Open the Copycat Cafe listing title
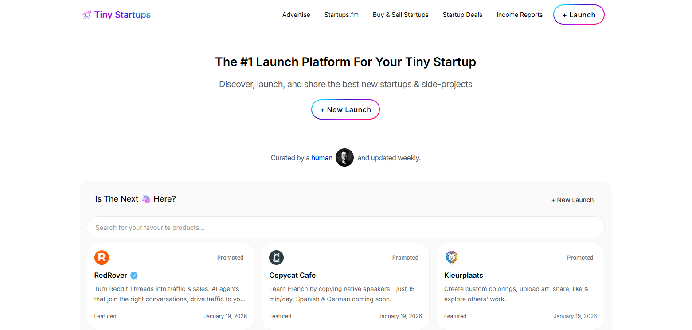This screenshot has height=330, width=692. tap(293, 275)
